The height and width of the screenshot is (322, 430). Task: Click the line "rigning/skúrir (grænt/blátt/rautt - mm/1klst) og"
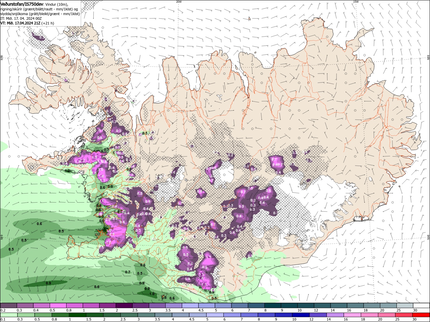[39, 9]
